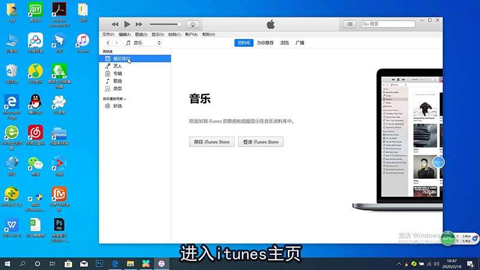Open the 歌曲(S) menu
The image size is (480, 270).
point(141,35)
